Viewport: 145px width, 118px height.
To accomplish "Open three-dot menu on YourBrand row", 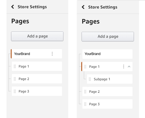I will (x=52, y=54).
